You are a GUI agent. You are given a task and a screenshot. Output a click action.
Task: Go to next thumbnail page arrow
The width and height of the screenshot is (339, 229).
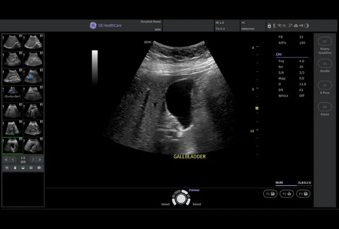[33, 160]
